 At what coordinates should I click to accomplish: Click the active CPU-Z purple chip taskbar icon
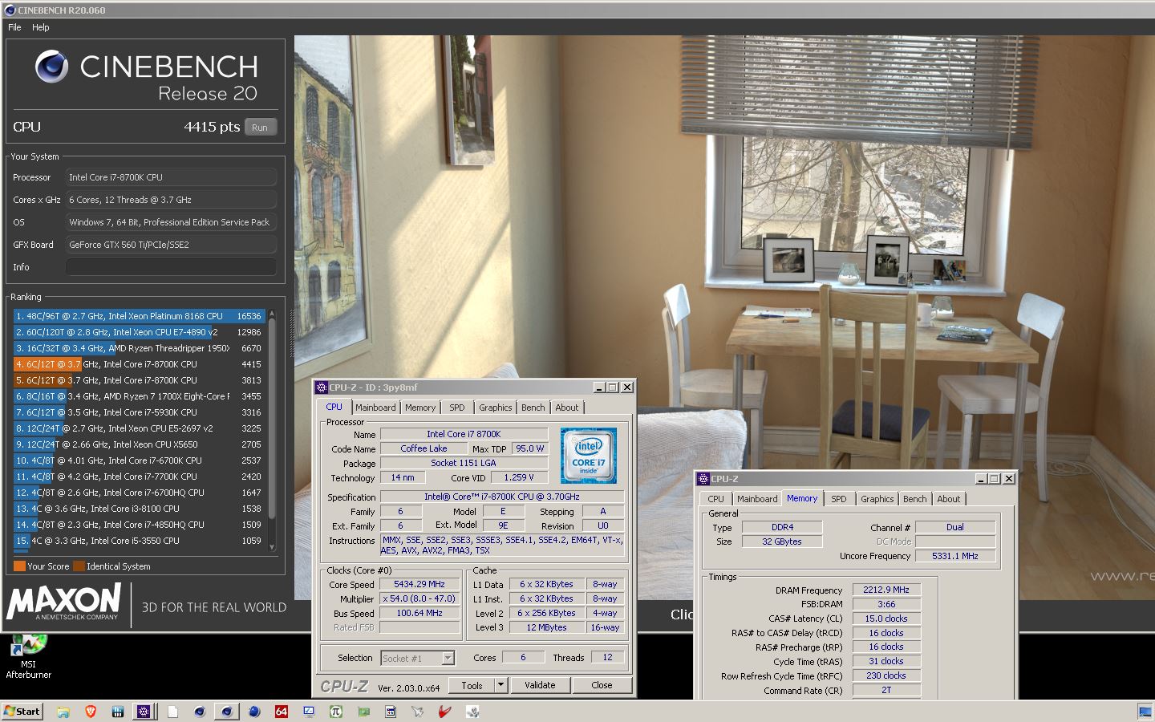click(144, 712)
